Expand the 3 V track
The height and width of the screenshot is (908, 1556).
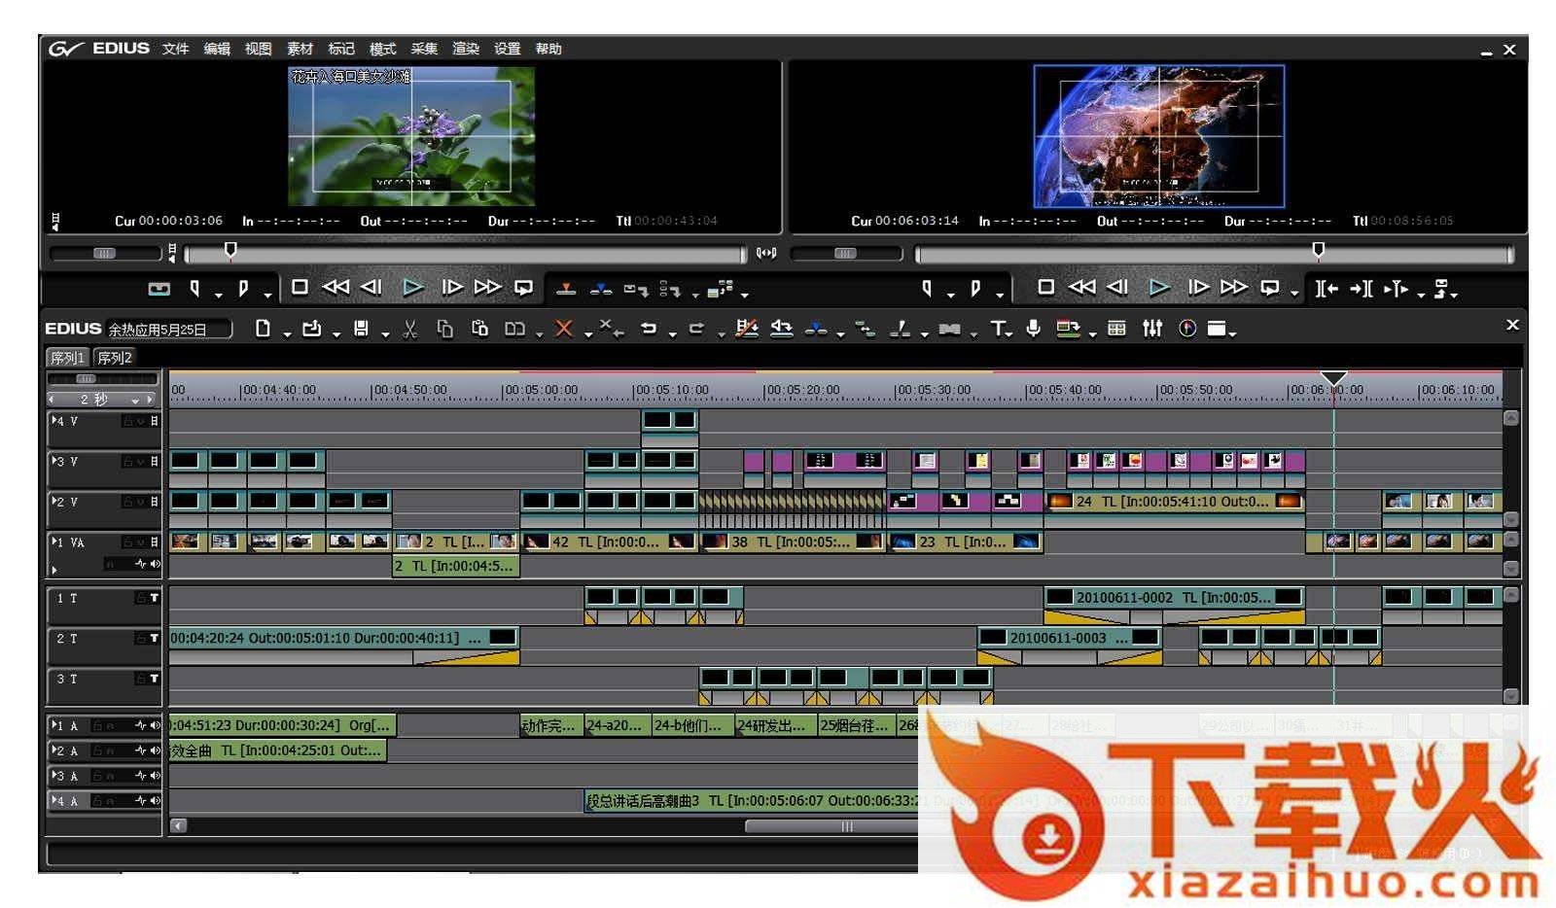[53, 461]
